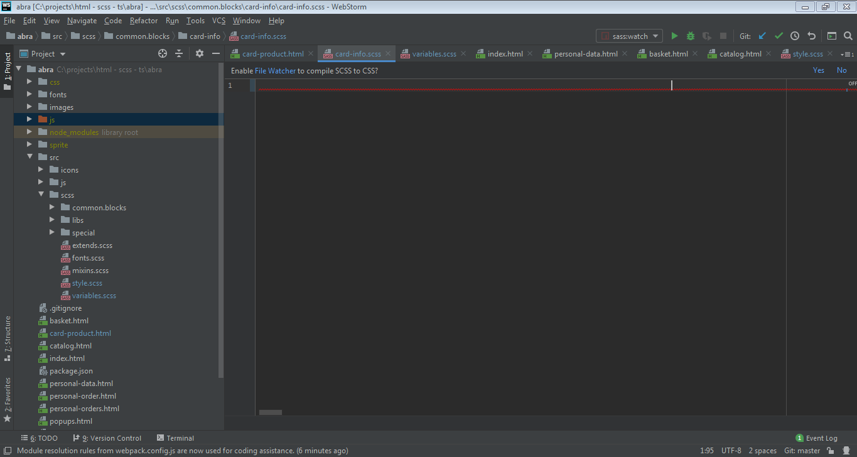Expand the css folder
Viewport: 857px width, 457px height.
30,82
